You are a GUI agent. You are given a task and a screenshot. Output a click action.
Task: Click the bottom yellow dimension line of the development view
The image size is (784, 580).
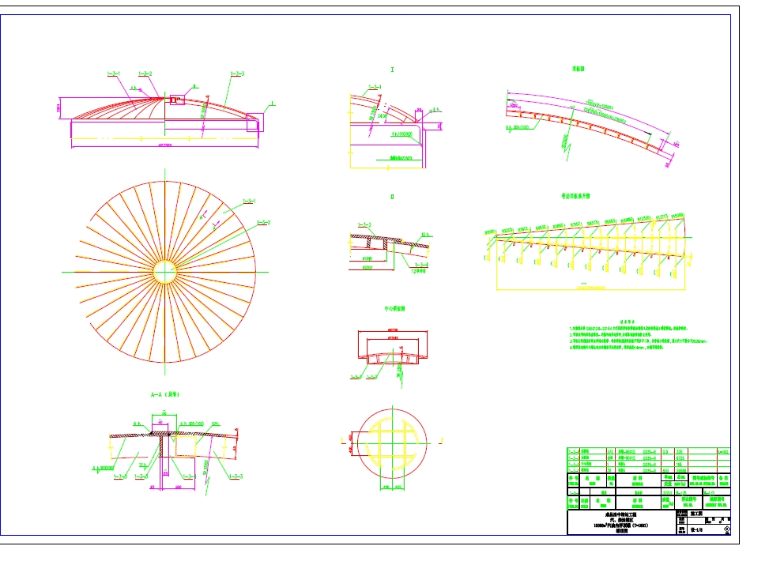tap(590, 288)
